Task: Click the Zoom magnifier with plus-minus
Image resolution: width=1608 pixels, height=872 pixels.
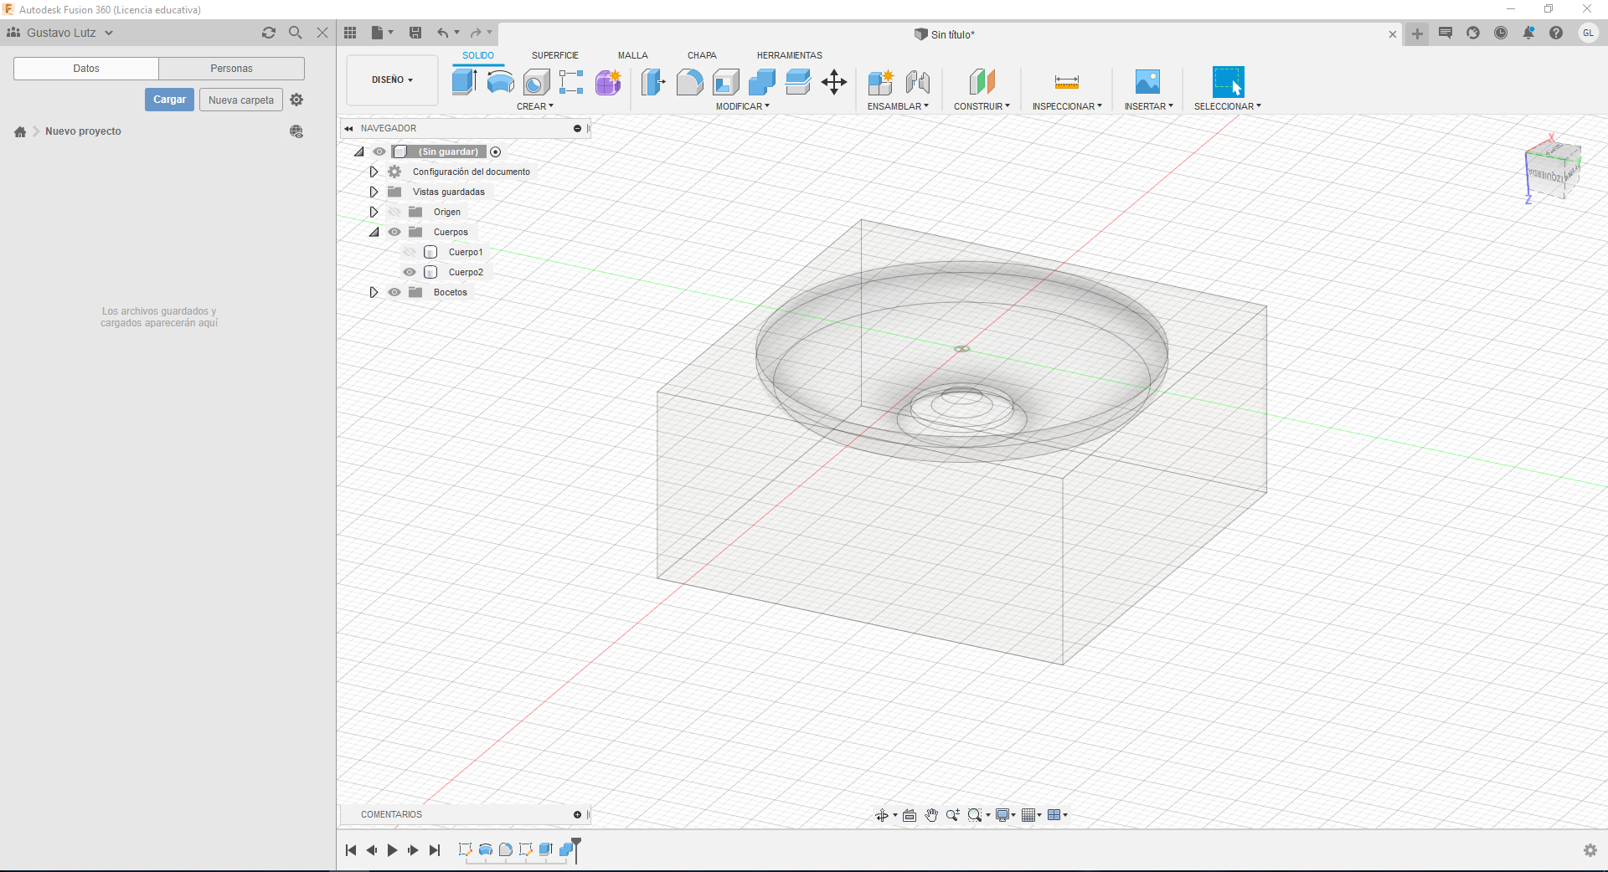Action: (953, 815)
